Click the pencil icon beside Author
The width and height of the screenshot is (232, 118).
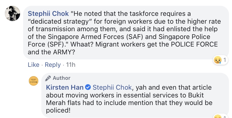coord(48,78)
